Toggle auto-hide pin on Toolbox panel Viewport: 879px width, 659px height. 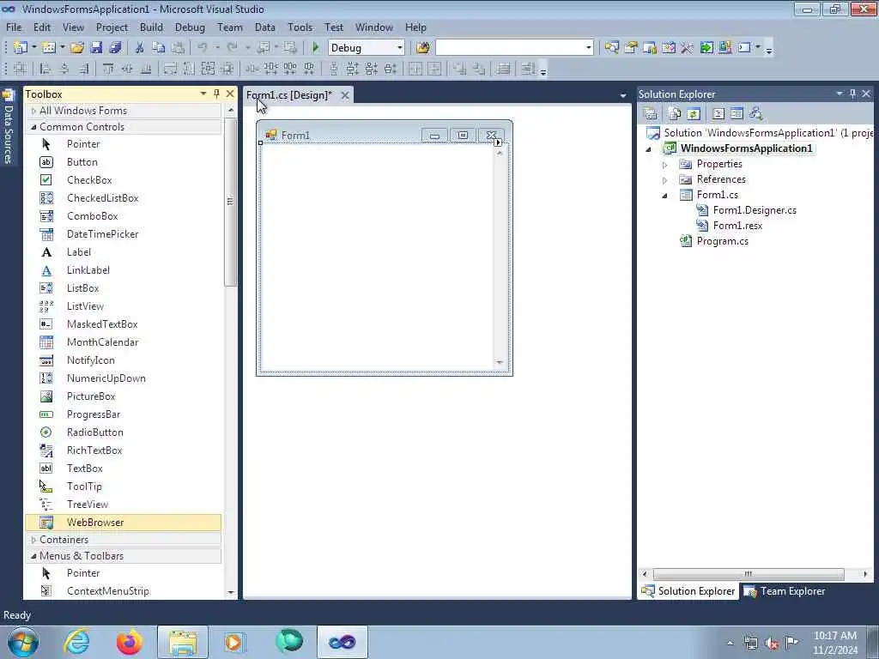tap(217, 94)
